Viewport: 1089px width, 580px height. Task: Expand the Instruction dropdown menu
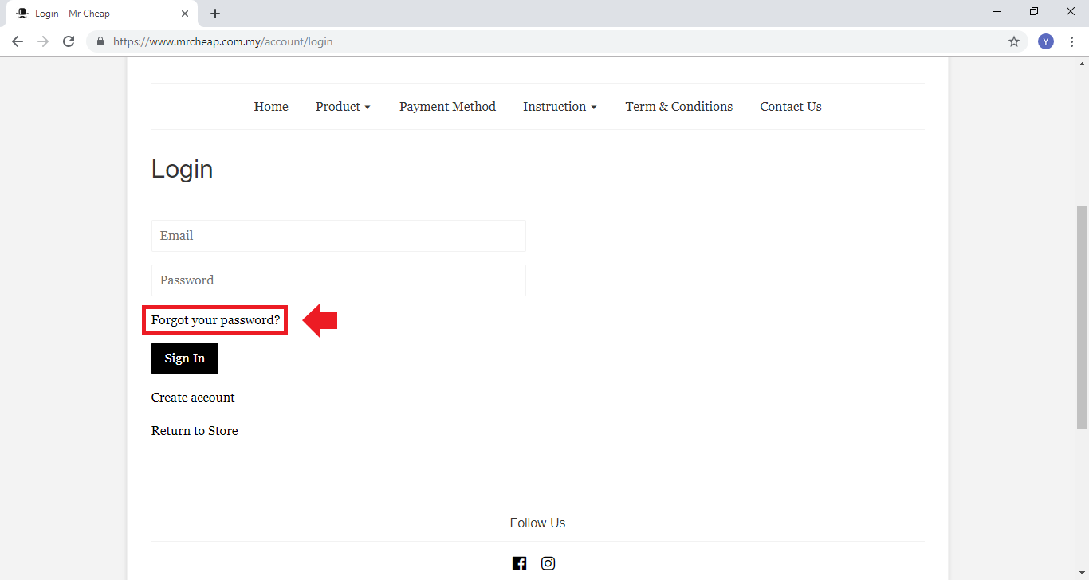pos(560,107)
